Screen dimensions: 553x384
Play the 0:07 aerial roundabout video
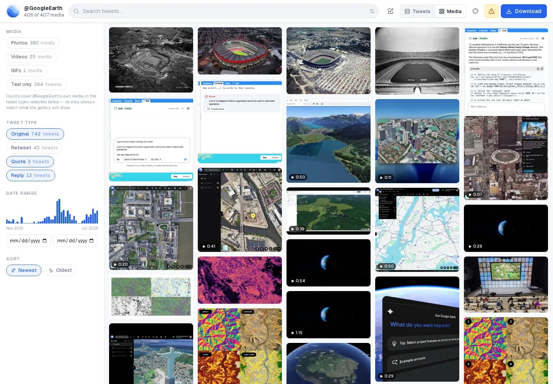coord(506,158)
